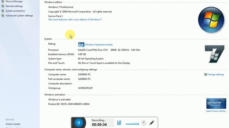This screenshot has height=128, width=229.
Task: Click the WORKGROUP value
Action: (85, 88)
